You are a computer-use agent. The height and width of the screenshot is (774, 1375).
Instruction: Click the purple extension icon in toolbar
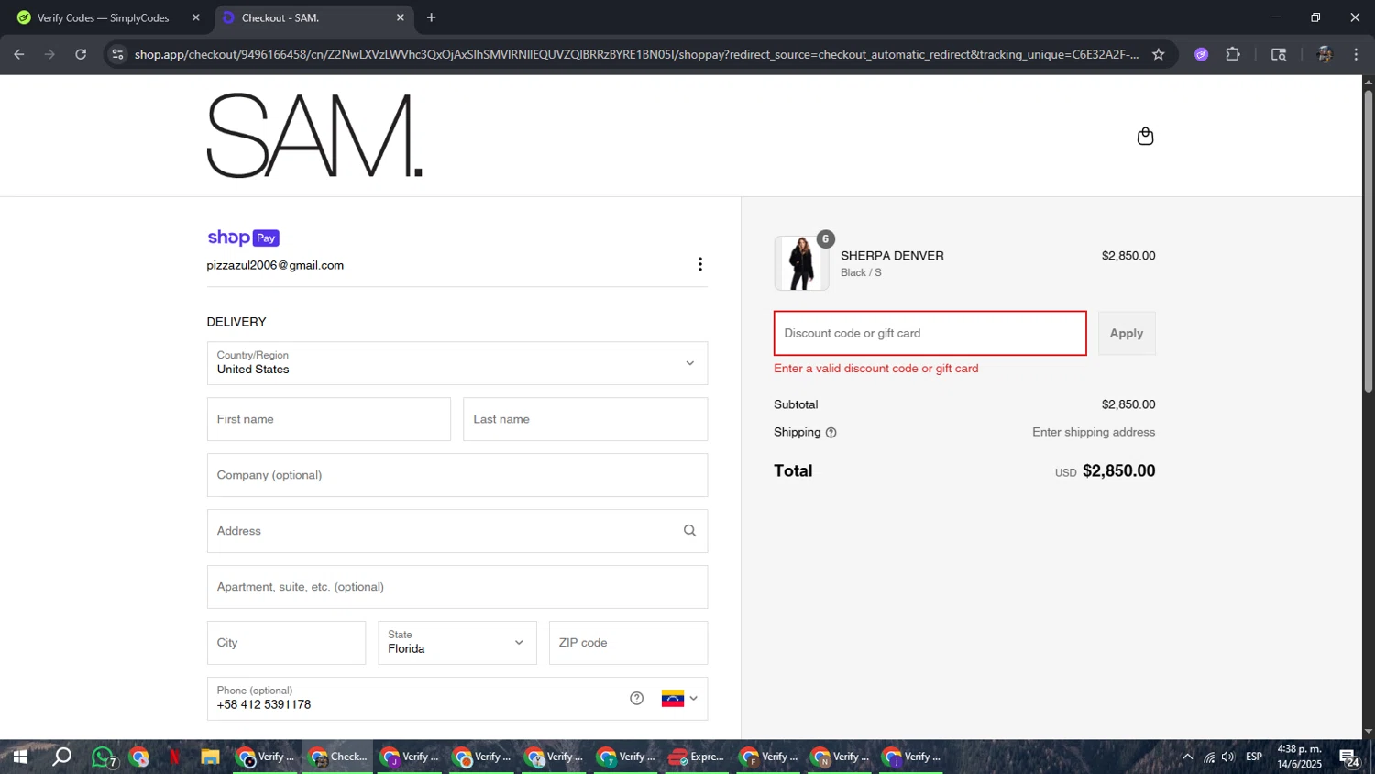click(1201, 54)
